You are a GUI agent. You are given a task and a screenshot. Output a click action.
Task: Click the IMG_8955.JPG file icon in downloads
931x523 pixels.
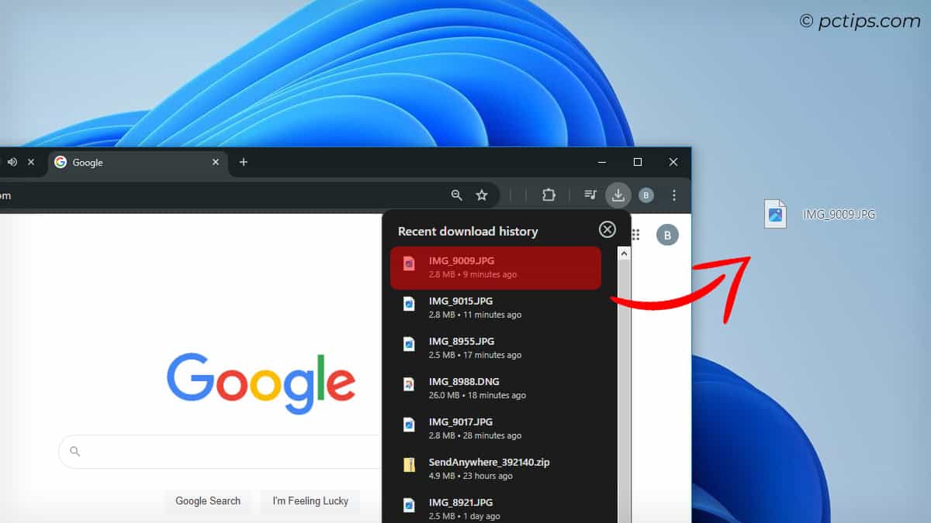point(409,345)
